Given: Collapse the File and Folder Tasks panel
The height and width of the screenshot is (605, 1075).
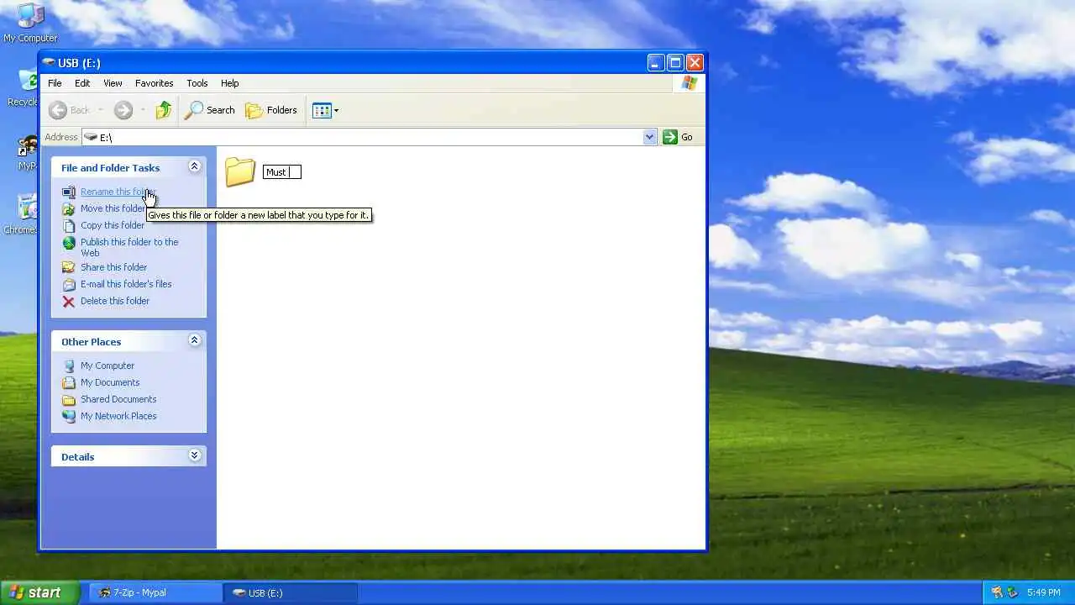Looking at the screenshot, I should pos(194,166).
